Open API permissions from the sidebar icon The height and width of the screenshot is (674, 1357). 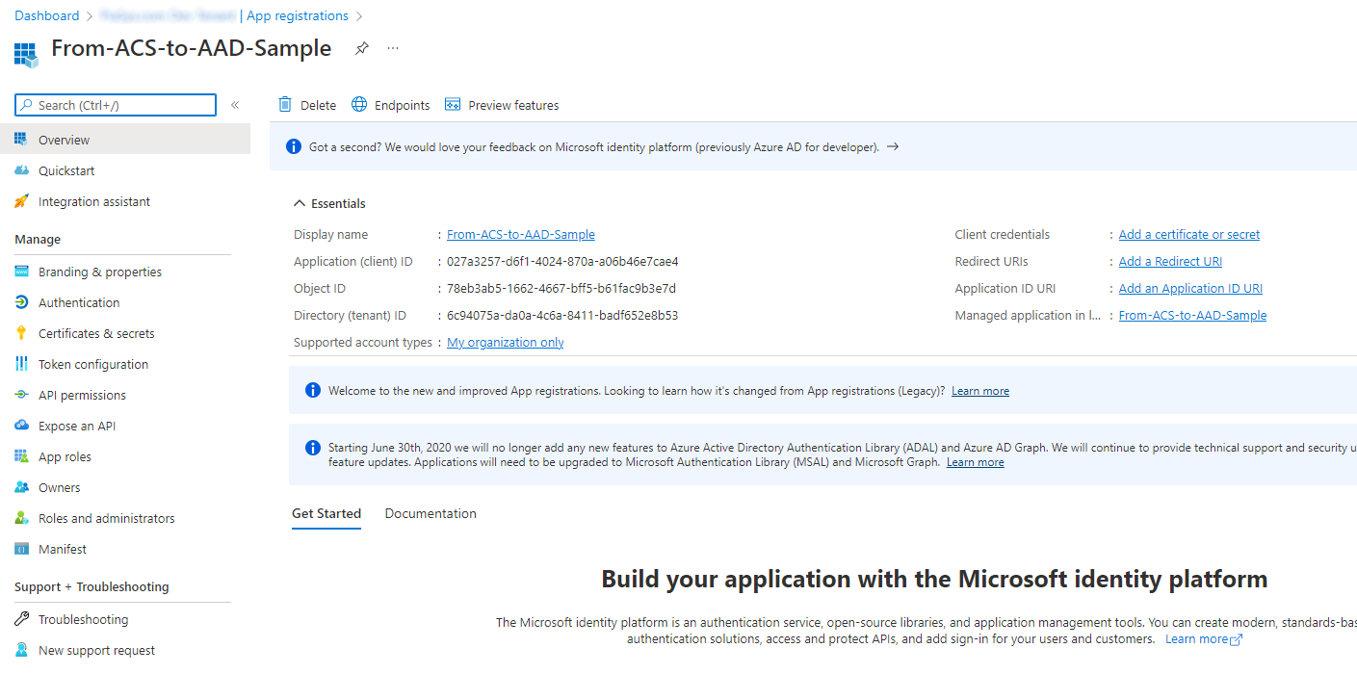click(x=21, y=395)
